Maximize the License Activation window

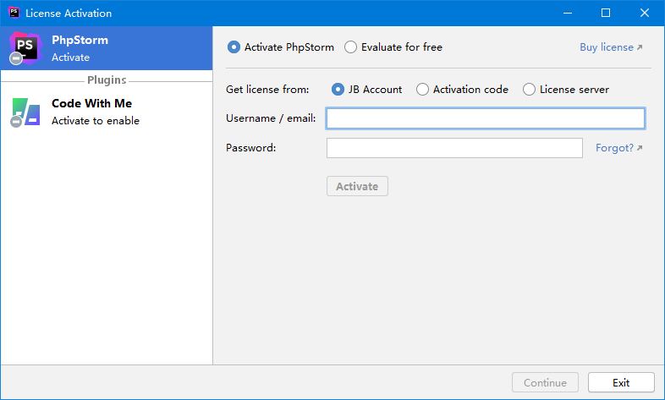[x=606, y=13]
